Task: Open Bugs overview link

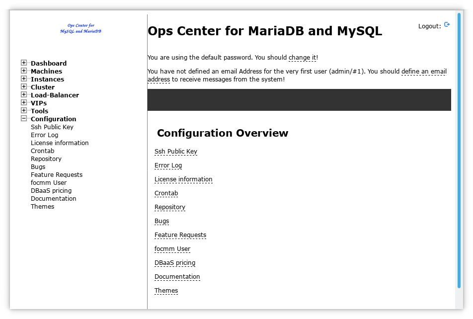Action: (x=161, y=221)
